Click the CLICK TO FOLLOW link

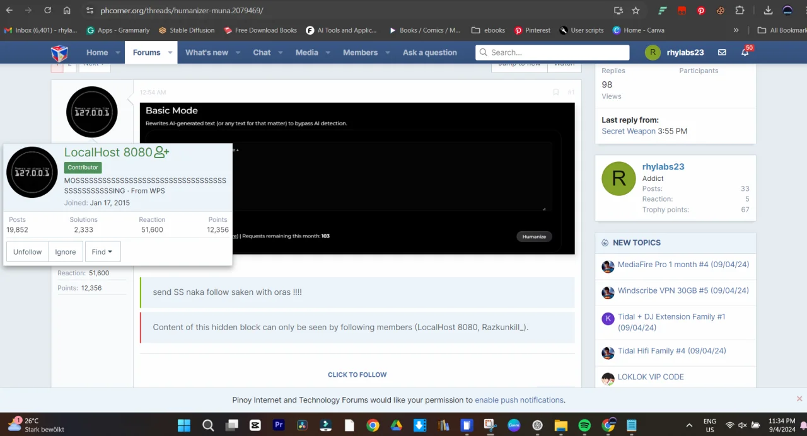click(x=357, y=375)
